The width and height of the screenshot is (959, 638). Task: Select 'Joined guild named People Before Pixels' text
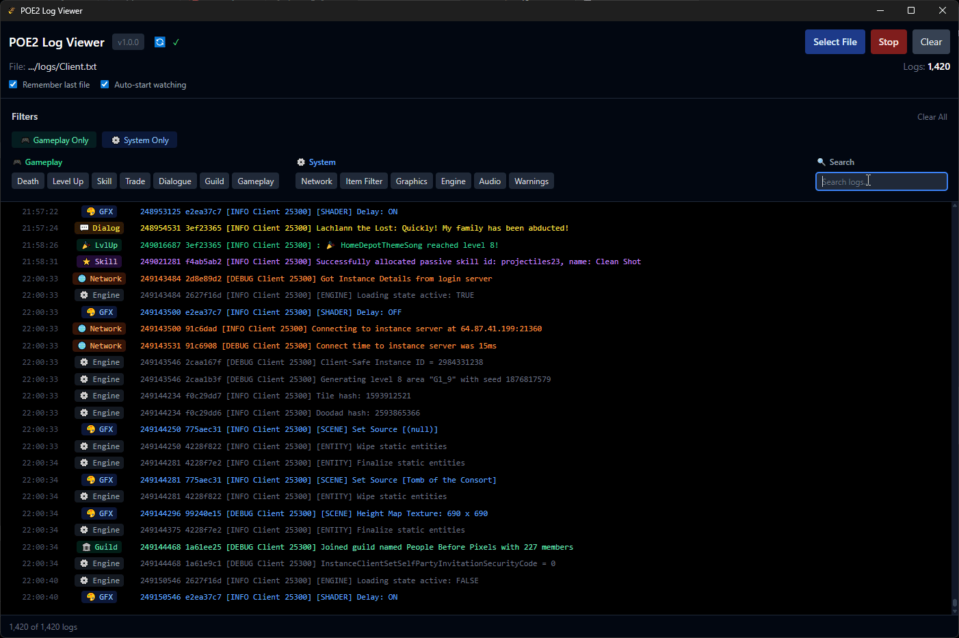408,547
